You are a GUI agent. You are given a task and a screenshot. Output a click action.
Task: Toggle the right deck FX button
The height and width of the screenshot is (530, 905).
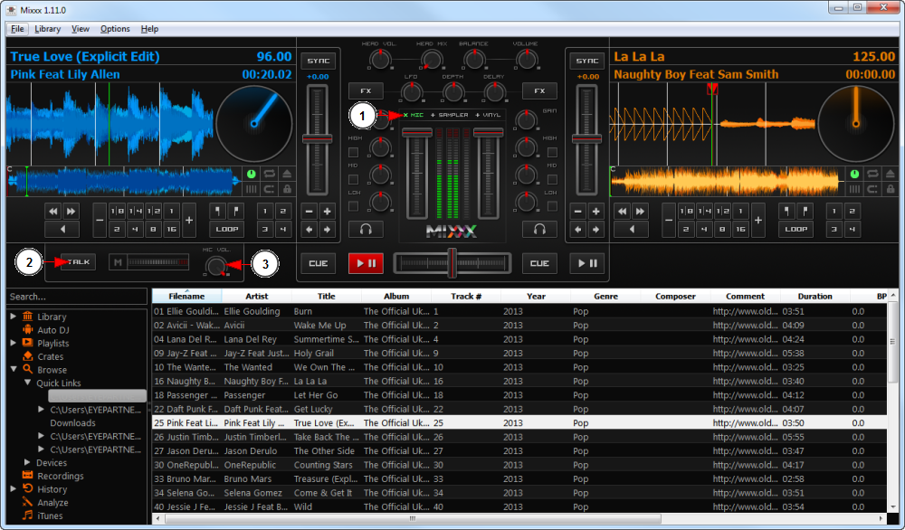539,90
